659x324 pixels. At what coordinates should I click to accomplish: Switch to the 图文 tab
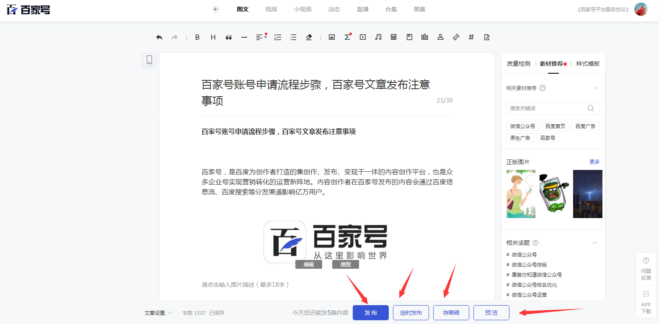[x=243, y=9]
